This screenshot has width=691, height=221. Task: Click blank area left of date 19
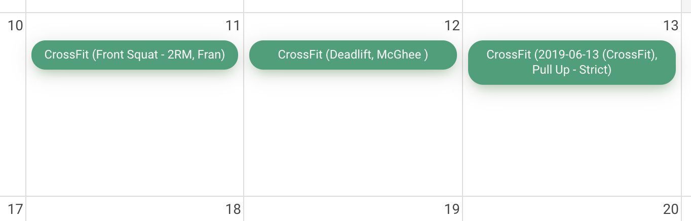(350, 209)
